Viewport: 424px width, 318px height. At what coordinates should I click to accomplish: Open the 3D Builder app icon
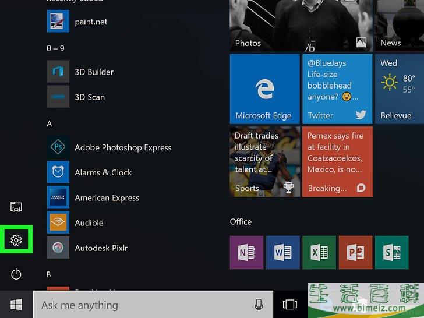pyautogui.click(x=58, y=72)
